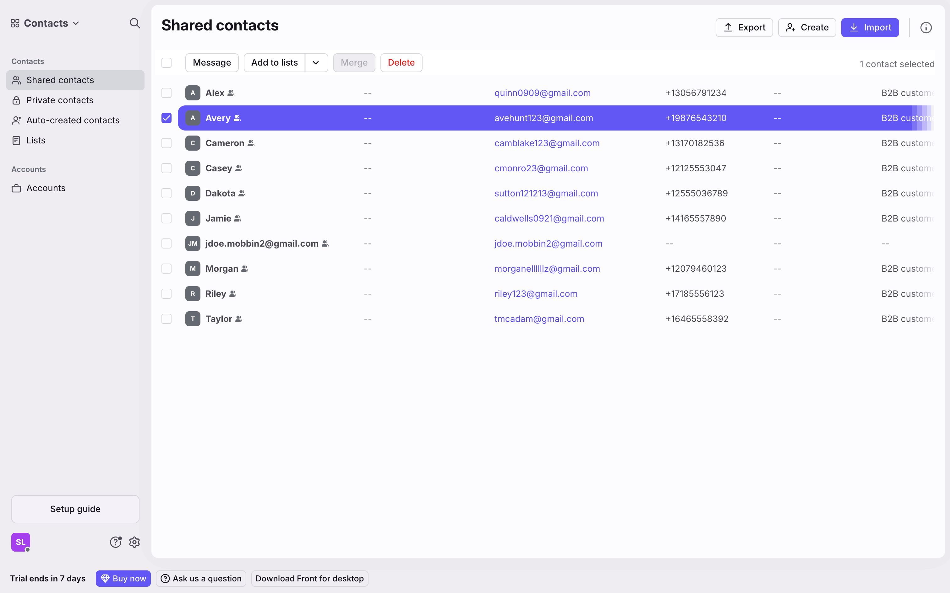Viewport: 950px width, 593px height.
Task: Check the select-all contacts checkbox
Action: [x=167, y=63]
